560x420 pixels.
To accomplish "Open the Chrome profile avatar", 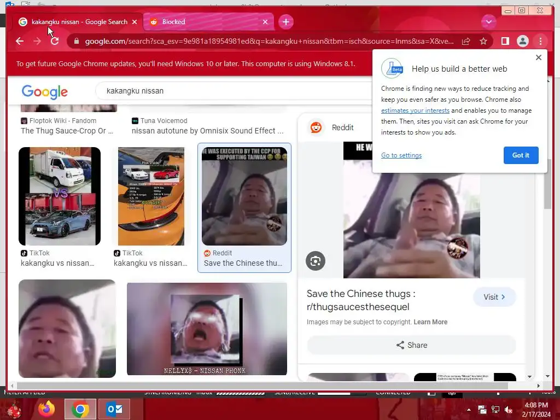I will [x=522, y=41].
